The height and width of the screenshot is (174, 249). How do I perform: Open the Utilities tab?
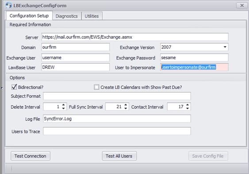[92, 16]
